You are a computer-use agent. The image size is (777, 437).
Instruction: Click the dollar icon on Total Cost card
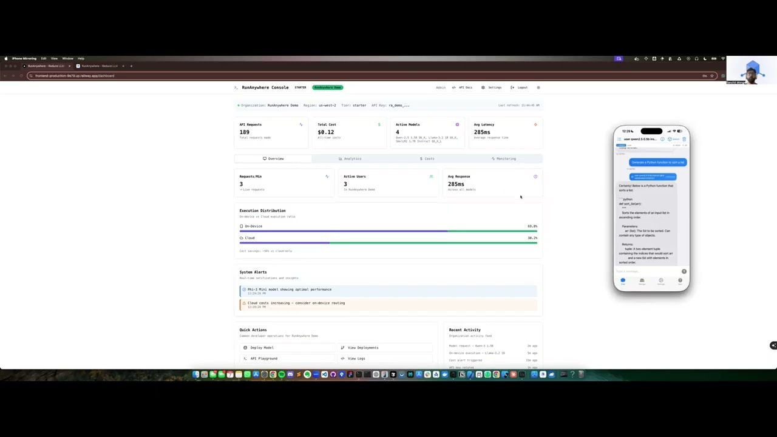(x=379, y=124)
